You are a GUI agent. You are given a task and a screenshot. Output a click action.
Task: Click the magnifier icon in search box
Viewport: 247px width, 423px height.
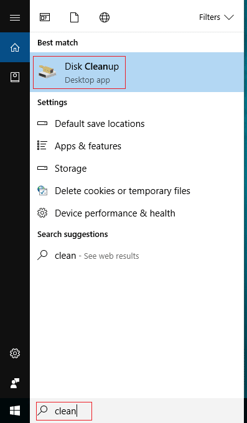[x=42, y=411]
